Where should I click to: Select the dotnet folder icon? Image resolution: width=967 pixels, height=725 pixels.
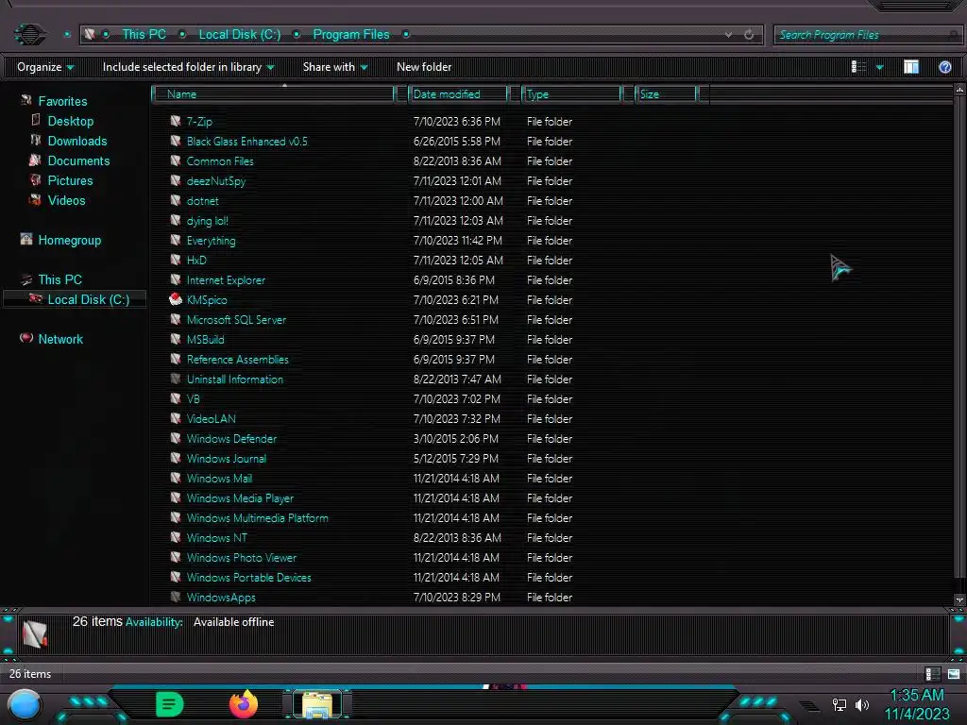pyautogui.click(x=176, y=200)
